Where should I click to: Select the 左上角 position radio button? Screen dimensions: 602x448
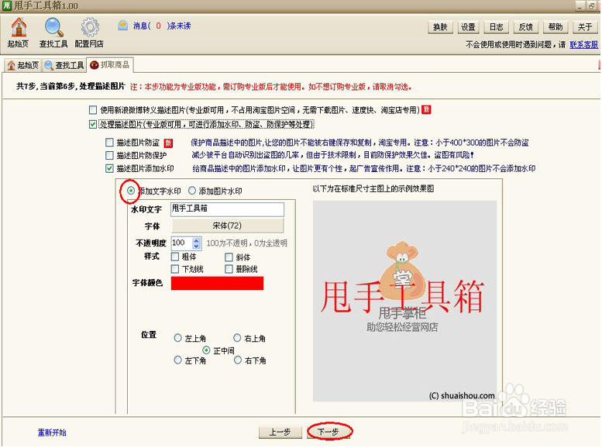(x=177, y=338)
